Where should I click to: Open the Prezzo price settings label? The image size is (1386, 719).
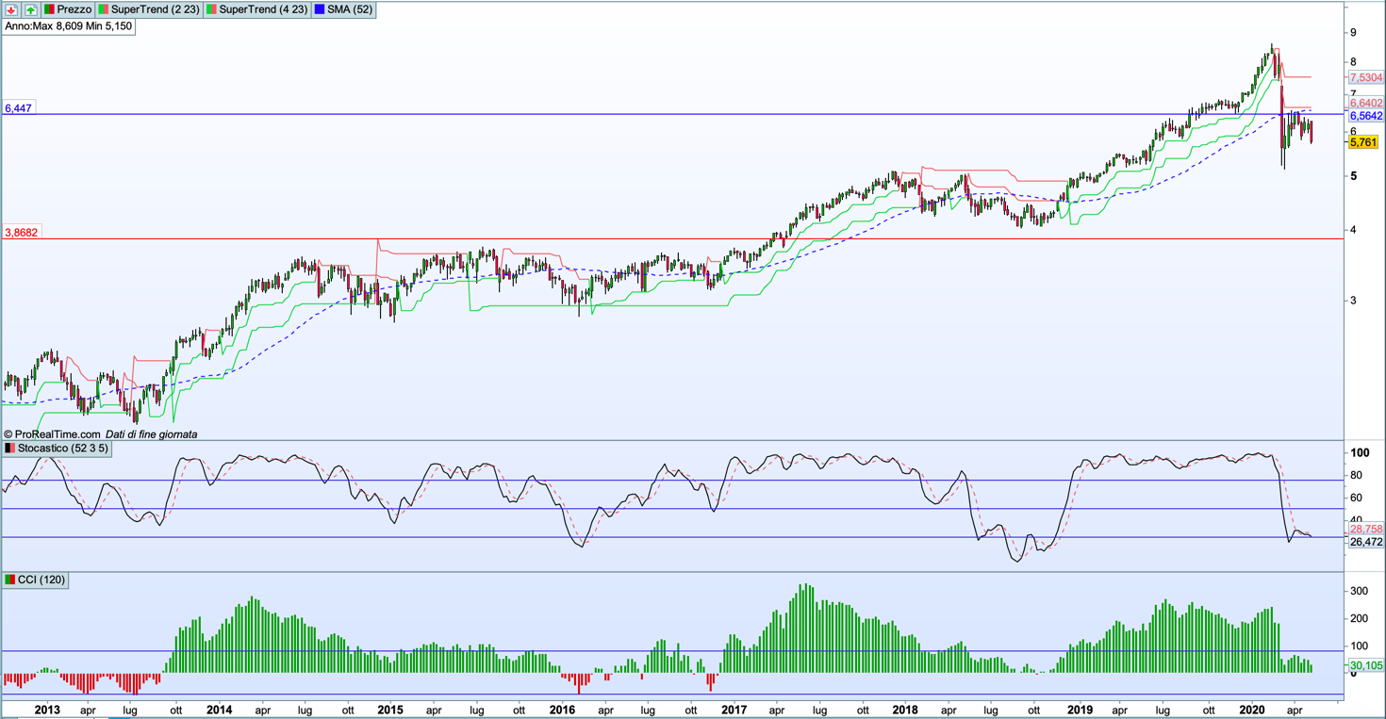[x=68, y=9]
